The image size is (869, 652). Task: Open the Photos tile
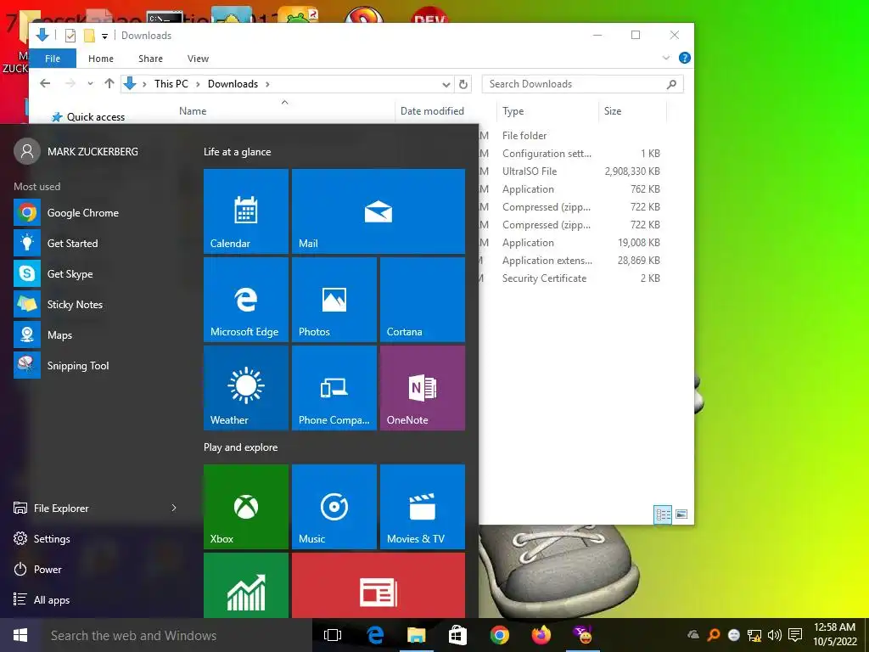click(334, 300)
